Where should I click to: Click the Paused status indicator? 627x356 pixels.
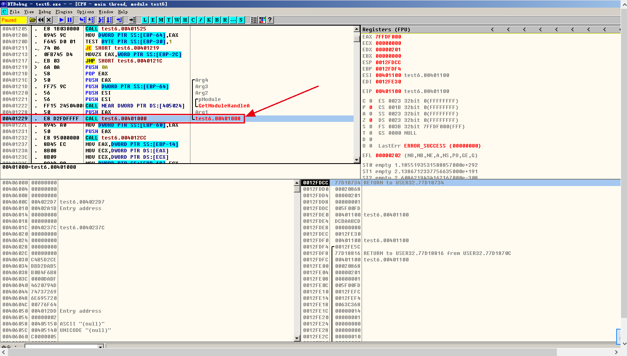13,20
